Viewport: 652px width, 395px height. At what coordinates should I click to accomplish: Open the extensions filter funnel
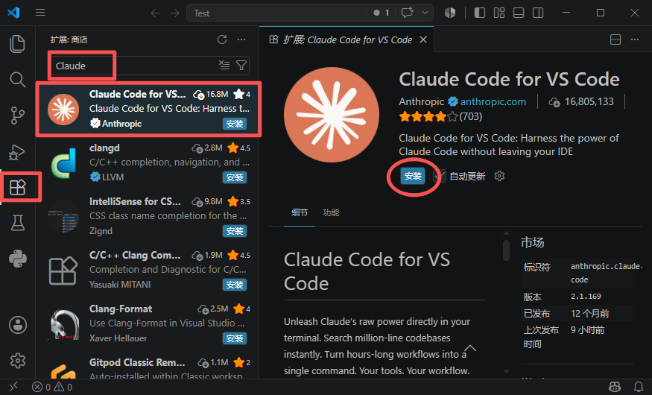[x=241, y=66]
